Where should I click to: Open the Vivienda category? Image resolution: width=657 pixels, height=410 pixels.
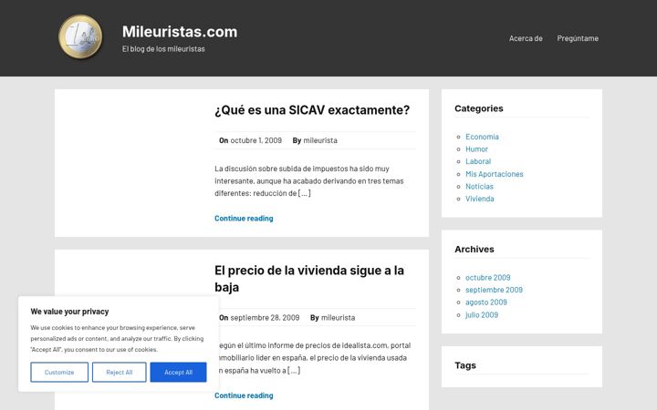point(480,199)
